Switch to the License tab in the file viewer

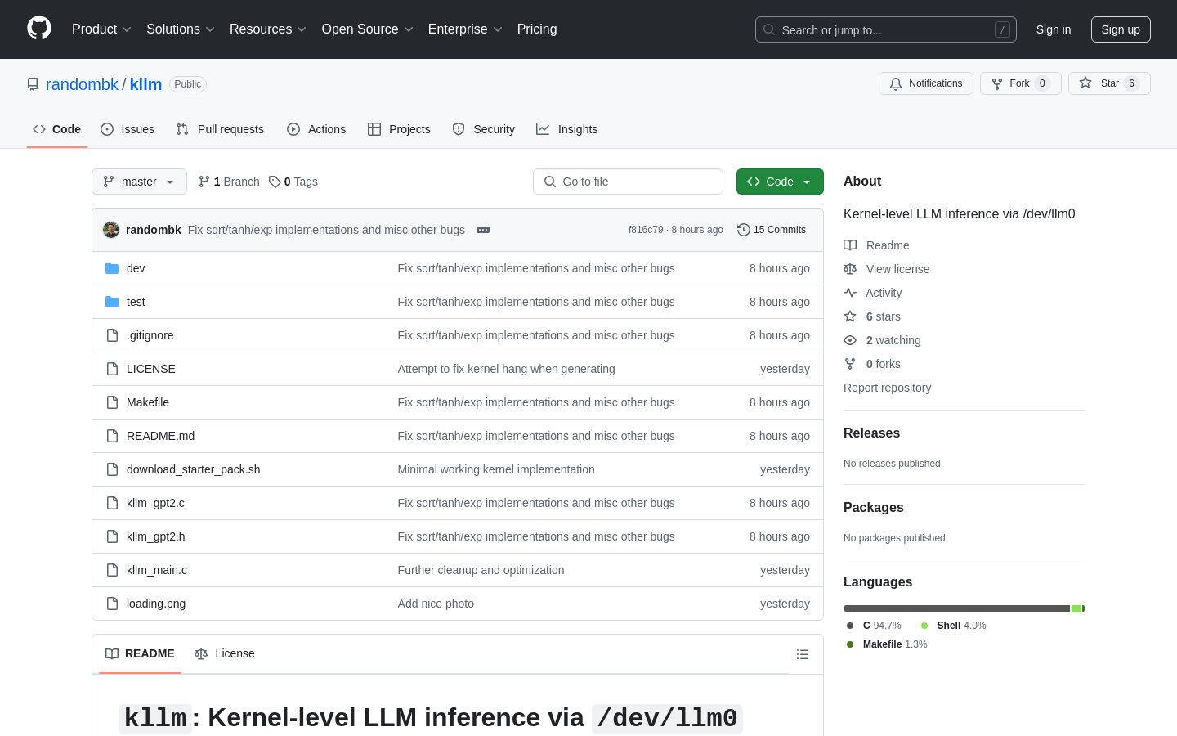coord(225,653)
